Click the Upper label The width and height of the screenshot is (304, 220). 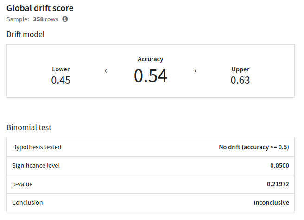pyautogui.click(x=240, y=69)
